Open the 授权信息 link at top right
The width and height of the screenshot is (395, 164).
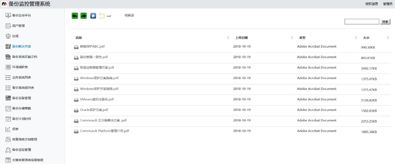[x=371, y=4]
